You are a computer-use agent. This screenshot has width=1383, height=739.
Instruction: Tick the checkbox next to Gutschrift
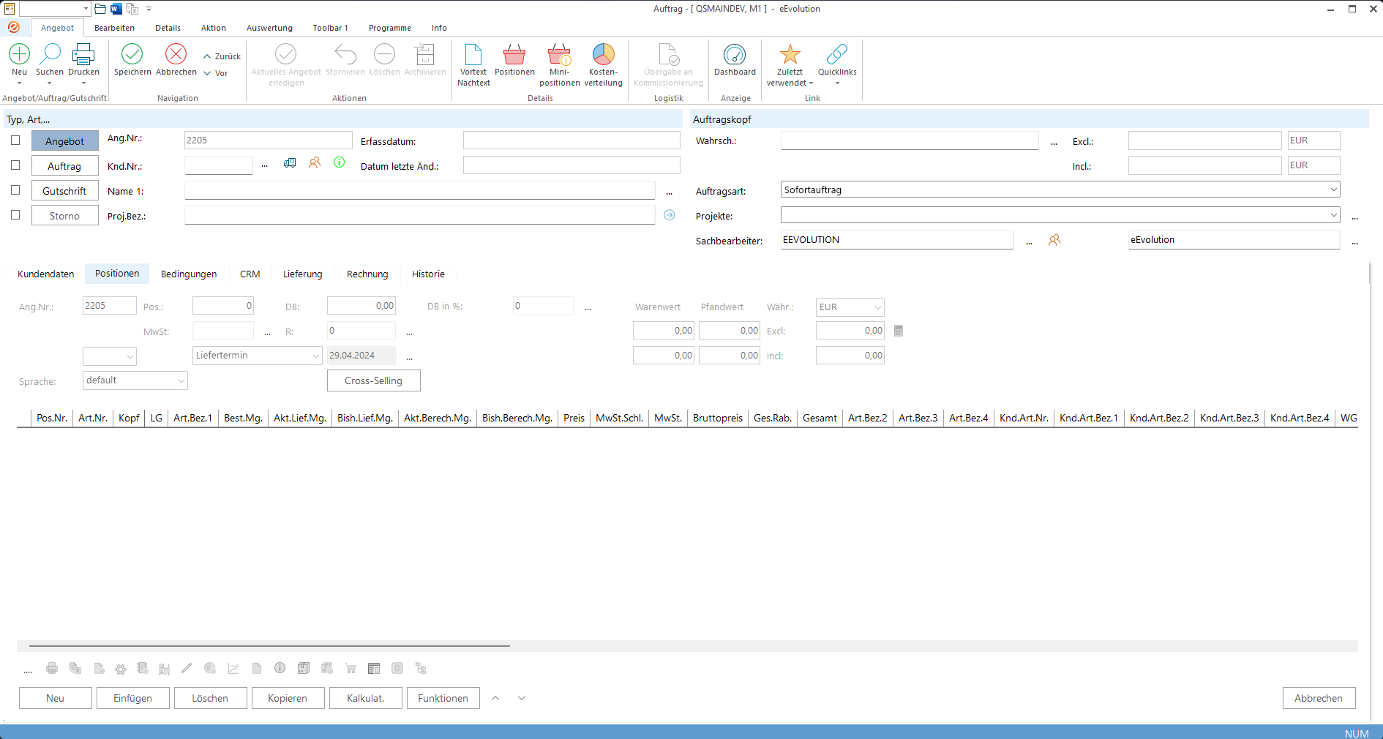(15, 190)
